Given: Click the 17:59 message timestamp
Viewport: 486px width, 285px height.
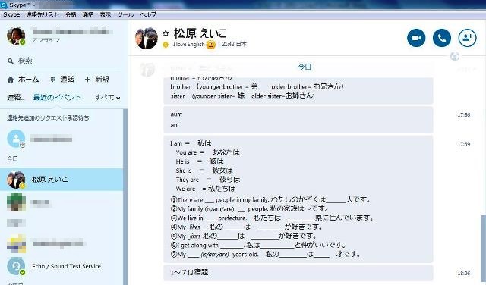Looking at the screenshot, I should click(464, 144).
